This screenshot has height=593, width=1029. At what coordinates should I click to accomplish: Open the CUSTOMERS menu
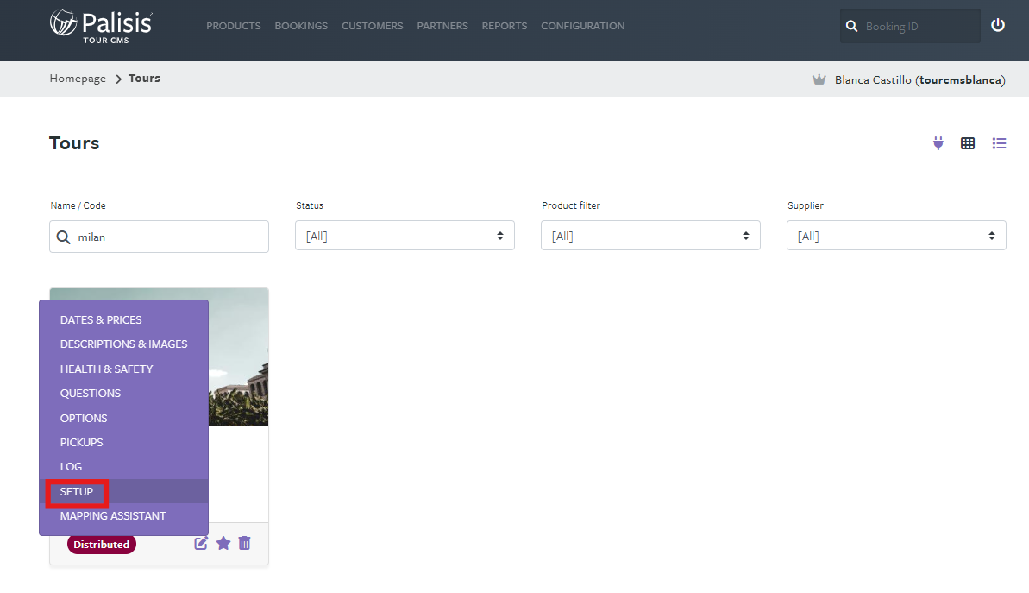372,26
